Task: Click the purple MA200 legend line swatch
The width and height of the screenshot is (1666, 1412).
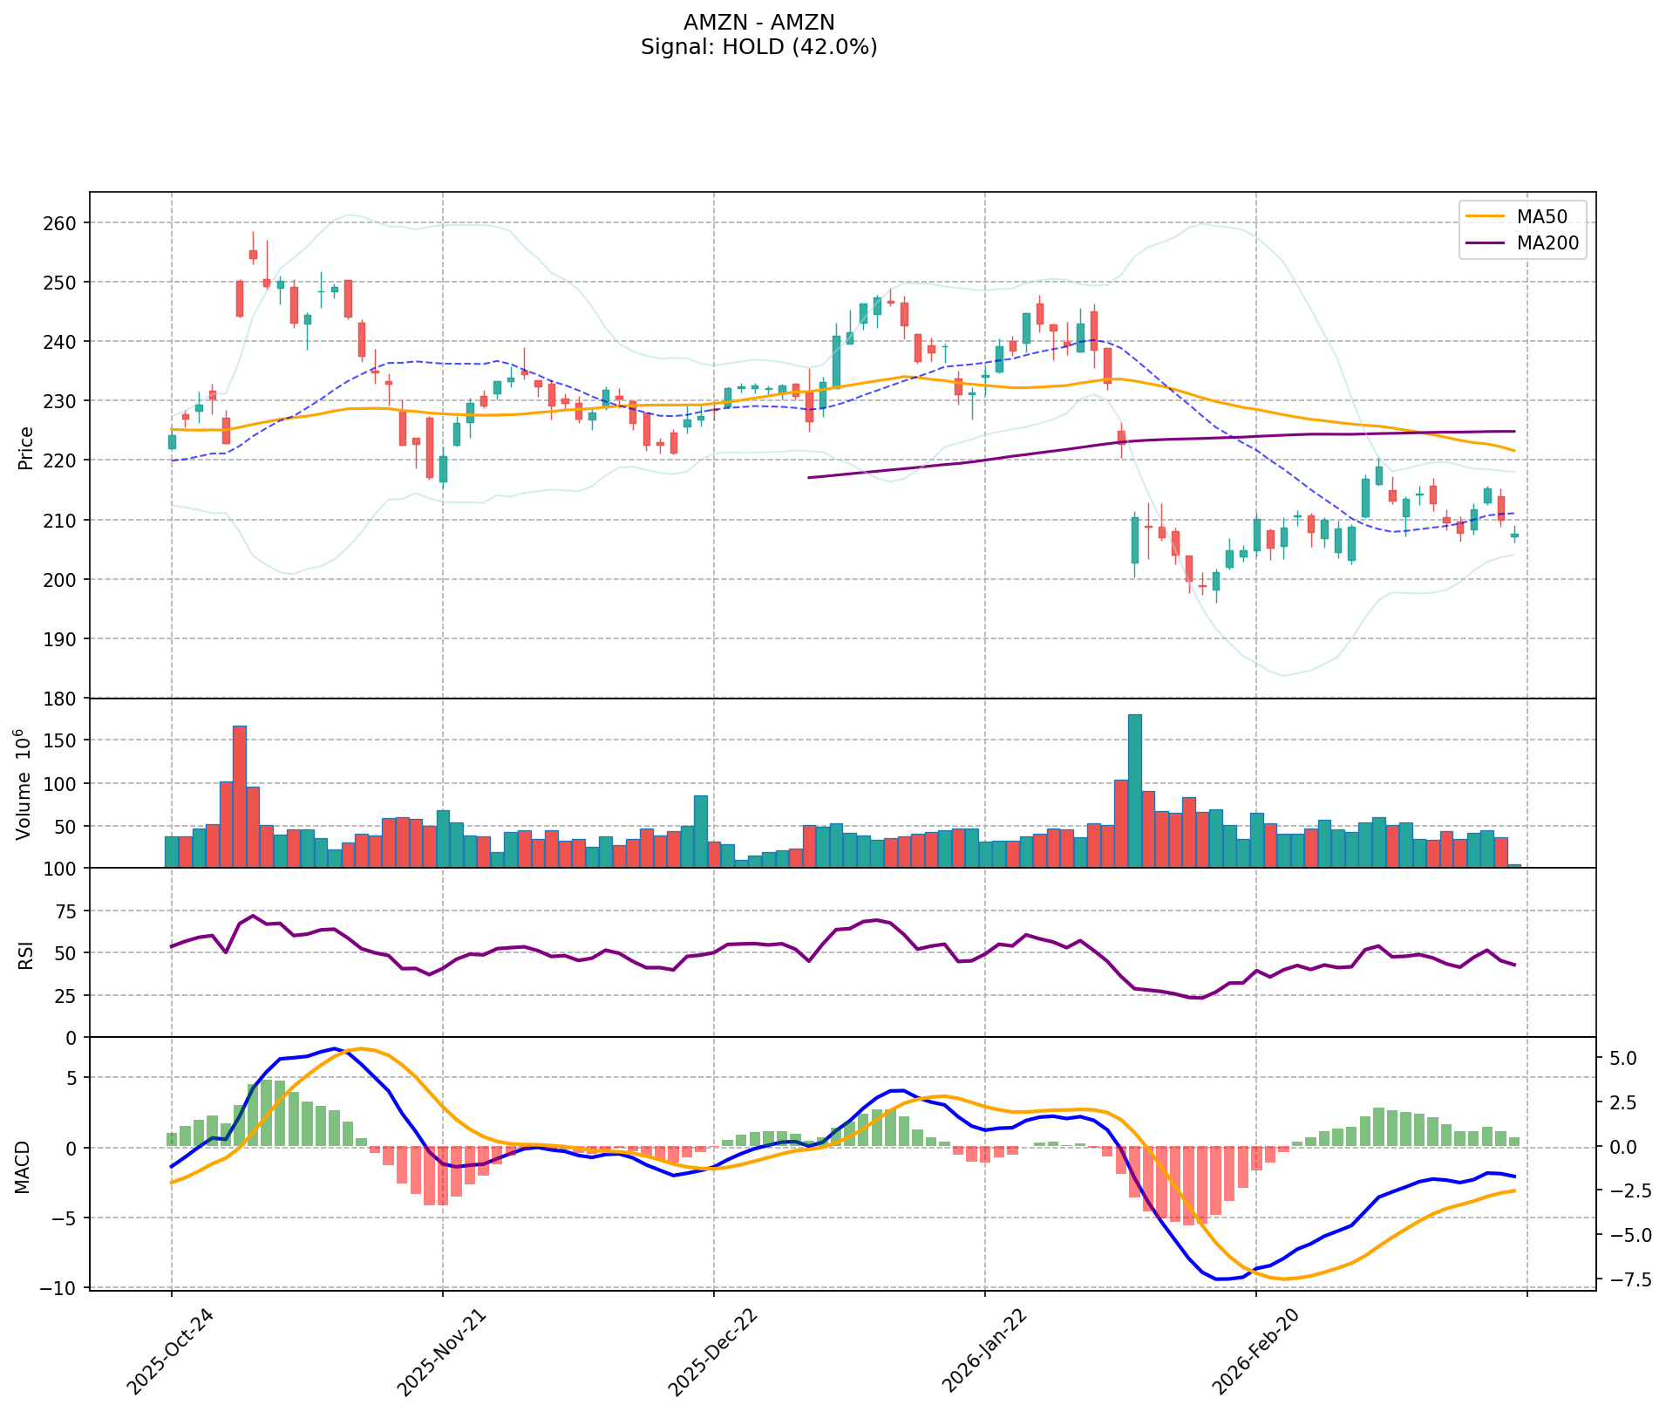Action: click(1485, 243)
